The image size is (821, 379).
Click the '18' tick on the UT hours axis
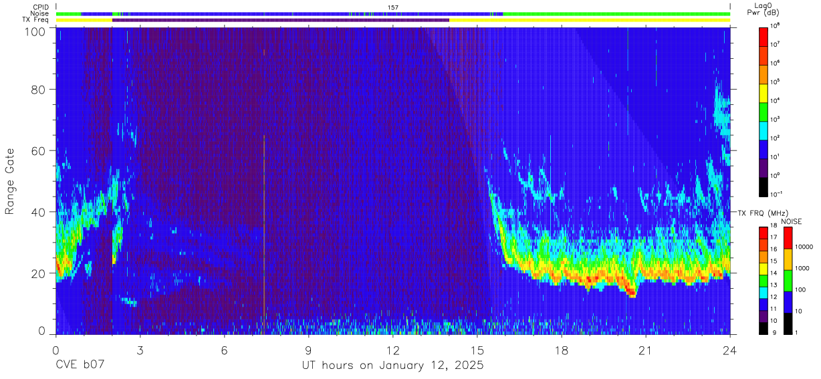tap(562, 350)
